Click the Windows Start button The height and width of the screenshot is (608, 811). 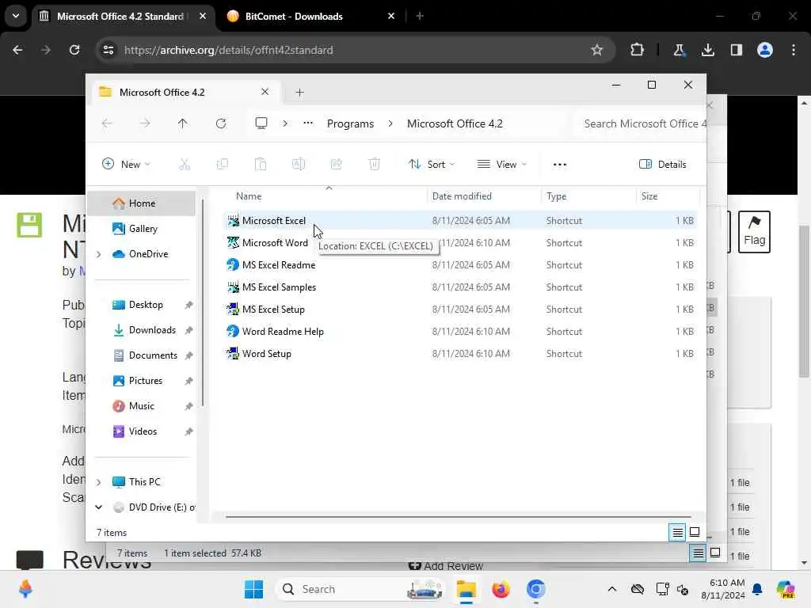coord(253,589)
